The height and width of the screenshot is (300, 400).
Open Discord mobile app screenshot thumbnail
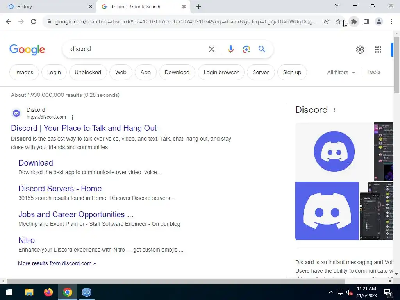point(377,211)
